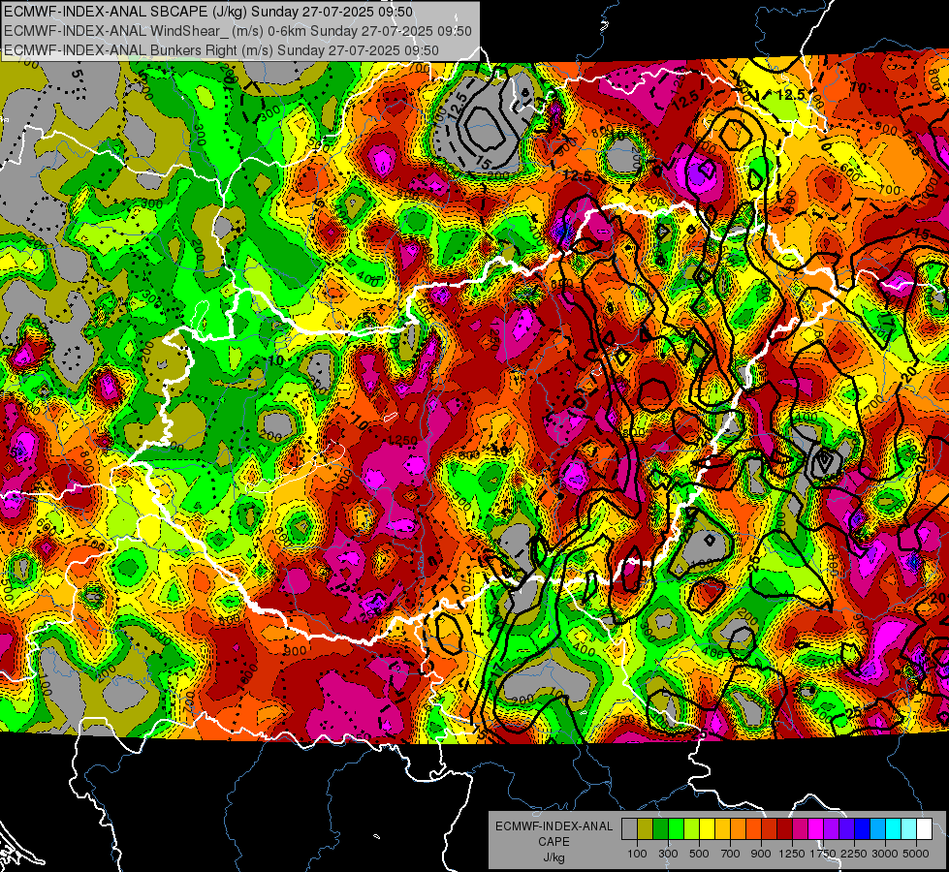This screenshot has height=872, width=949.
Task: Click the legend value 3000
Action: pos(885,854)
